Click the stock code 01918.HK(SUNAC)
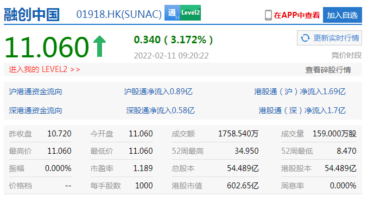374x203 pixels. (x=119, y=14)
